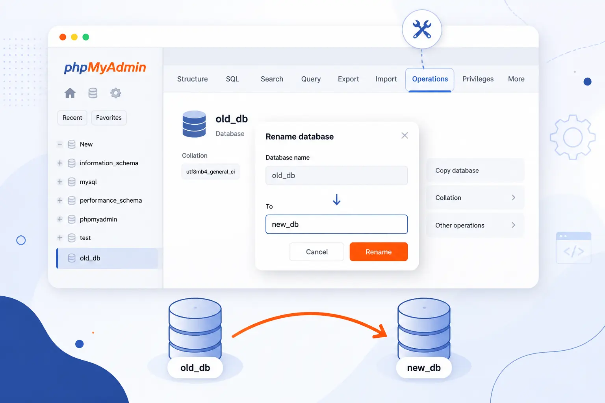
Task: Expand the performance_schema database tree
Action: (60, 200)
